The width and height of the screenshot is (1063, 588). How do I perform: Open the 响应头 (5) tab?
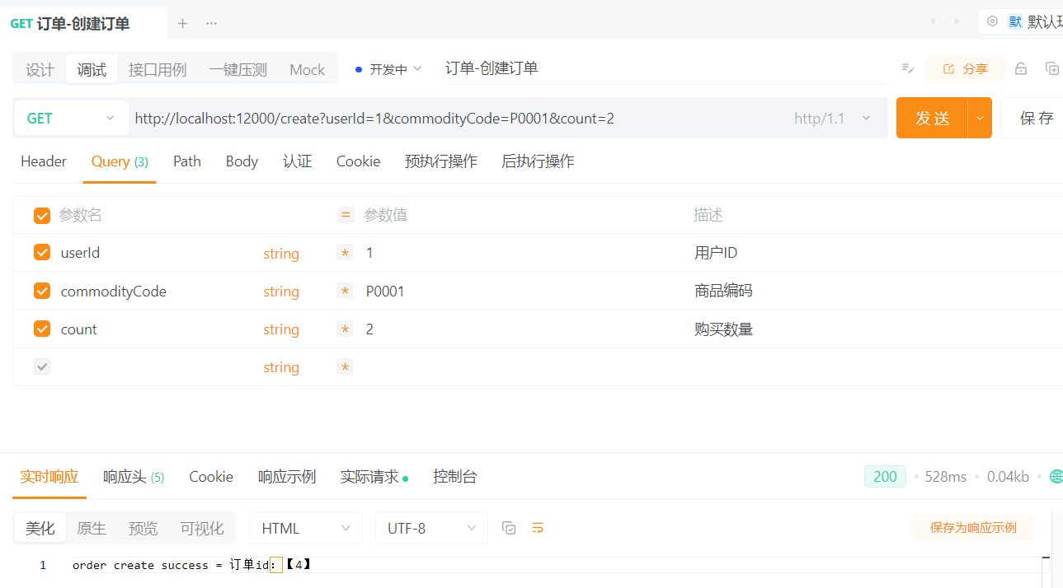tap(134, 477)
